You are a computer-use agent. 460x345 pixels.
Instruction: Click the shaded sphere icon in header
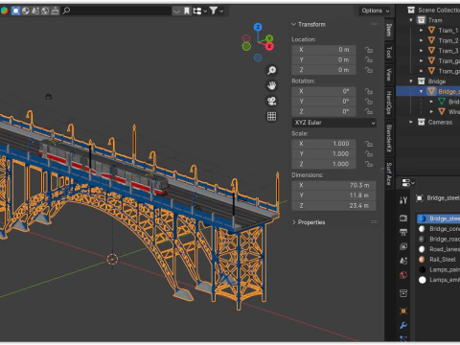[x=26, y=11]
